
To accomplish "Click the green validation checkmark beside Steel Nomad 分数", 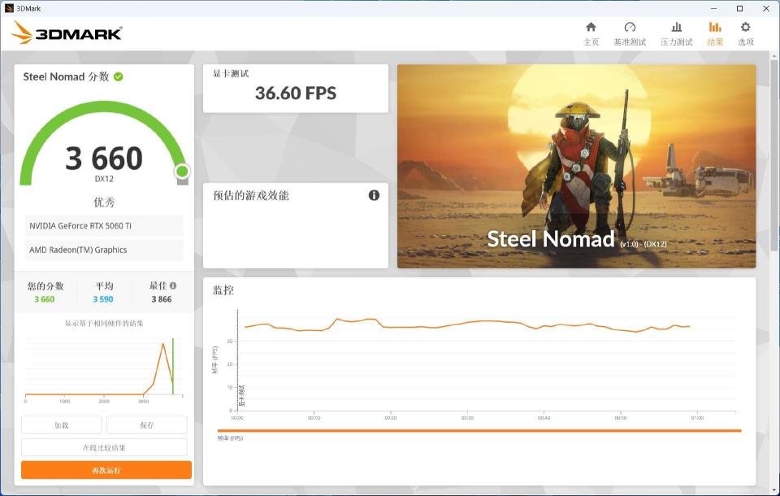I will click(x=119, y=76).
